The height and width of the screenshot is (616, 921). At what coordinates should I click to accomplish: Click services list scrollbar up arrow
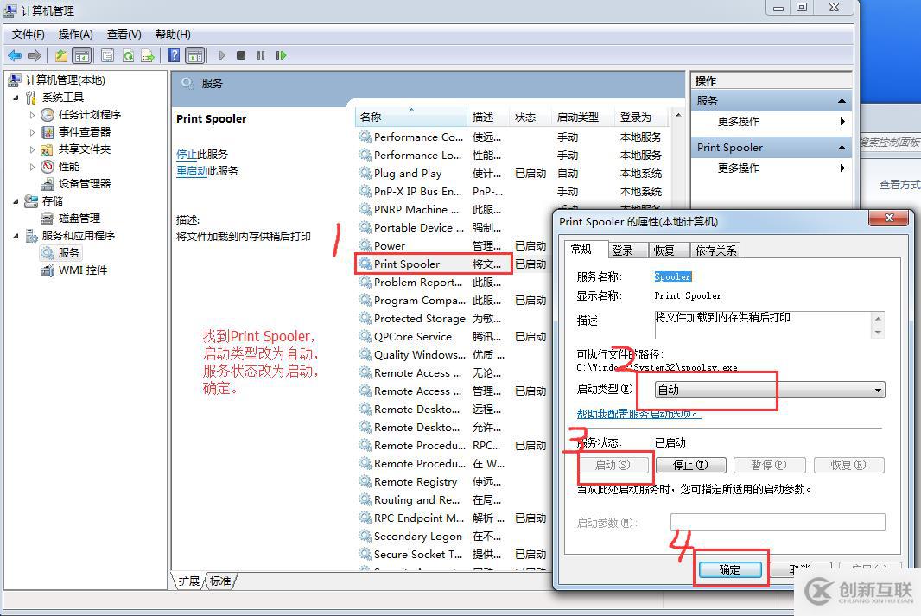(678, 116)
